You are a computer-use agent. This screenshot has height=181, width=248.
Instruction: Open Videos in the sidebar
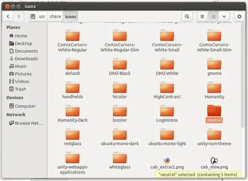(19, 81)
